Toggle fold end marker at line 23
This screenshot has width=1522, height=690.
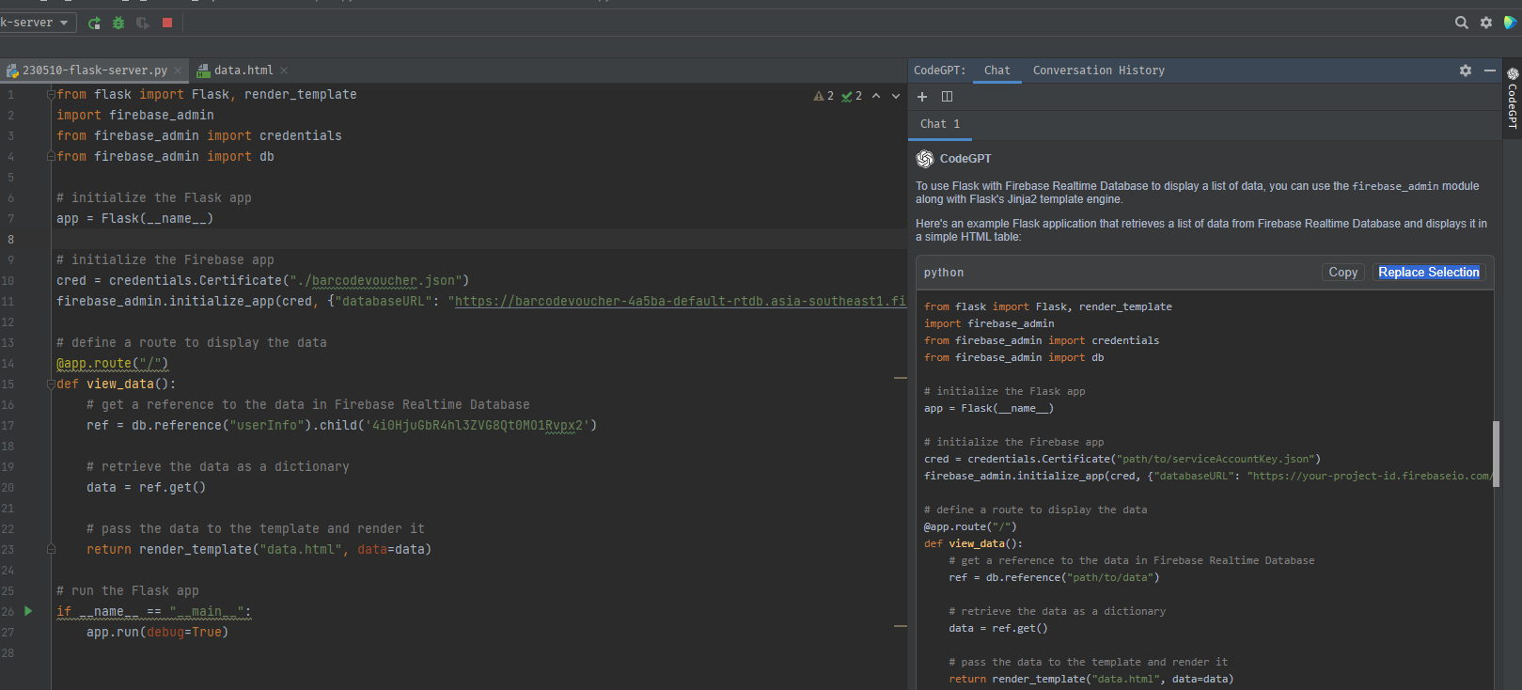pyautogui.click(x=51, y=549)
